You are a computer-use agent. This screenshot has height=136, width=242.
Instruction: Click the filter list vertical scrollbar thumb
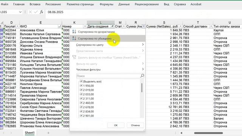pyautogui.click(x=142, y=88)
